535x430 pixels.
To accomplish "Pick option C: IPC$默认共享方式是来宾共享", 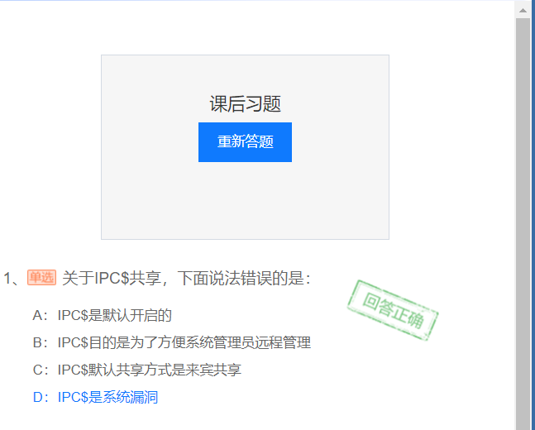I will point(136,370).
